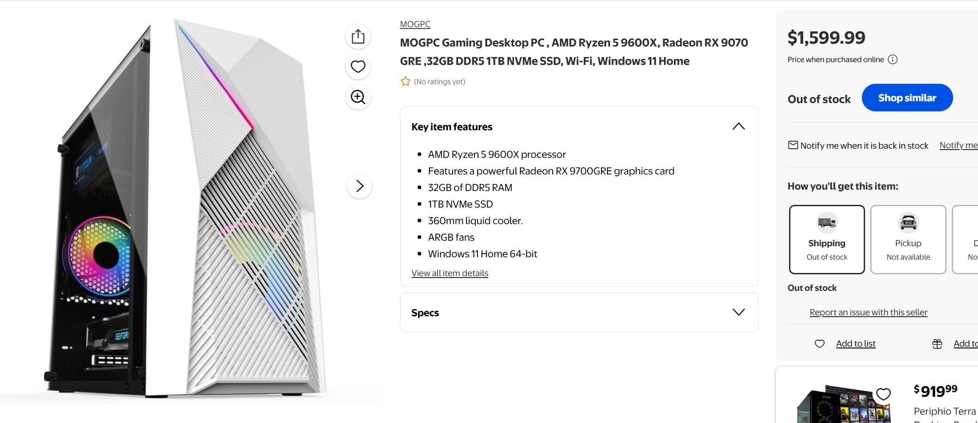Screen dimensions: 978x423
Task: Click Report an issue with this seller
Action: 868,312
